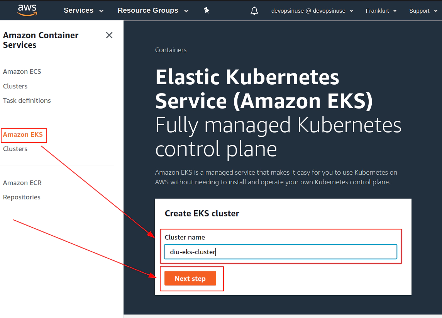Image resolution: width=442 pixels, height=318 pixels.
Task: Open Clusters under Amazon EKS
Action: point(15,149)
